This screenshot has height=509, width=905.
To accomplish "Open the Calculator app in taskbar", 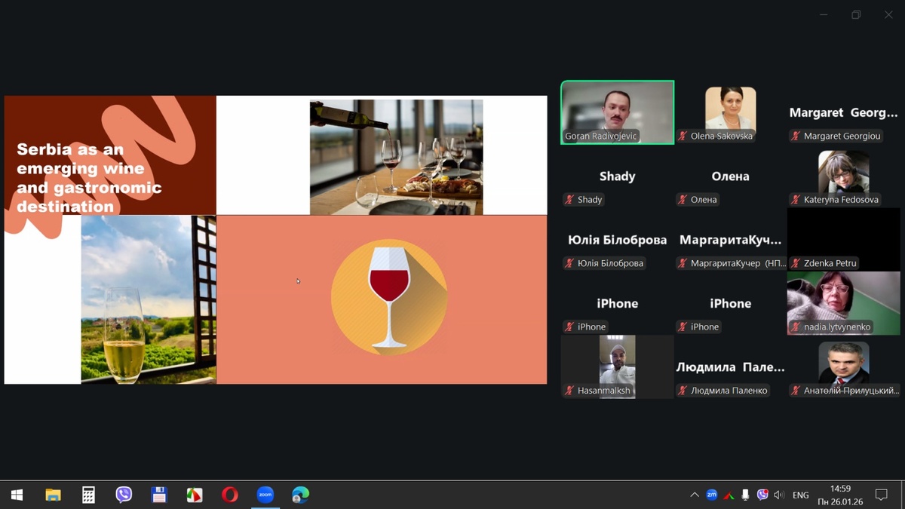I will click(x=88, y=495).
